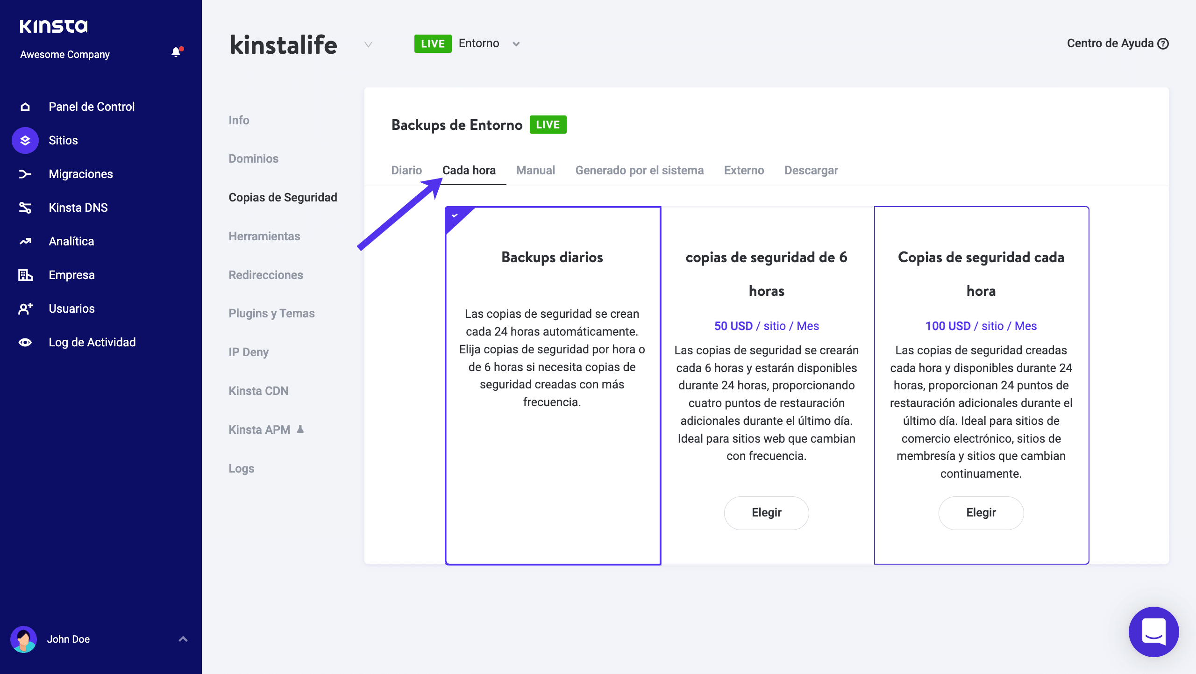Switch to the Diario tab
The width and height of the screenshot is (1196, 674).
tap(406, 170)
